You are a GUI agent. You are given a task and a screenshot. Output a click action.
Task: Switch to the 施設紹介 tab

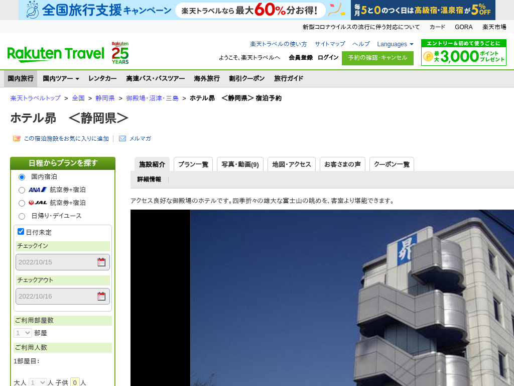pos(152,164)
